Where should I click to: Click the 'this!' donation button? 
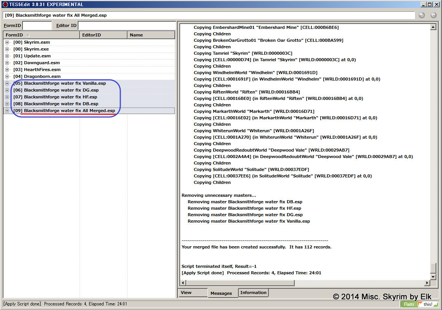pyautogui.click(x=428, y=304)
